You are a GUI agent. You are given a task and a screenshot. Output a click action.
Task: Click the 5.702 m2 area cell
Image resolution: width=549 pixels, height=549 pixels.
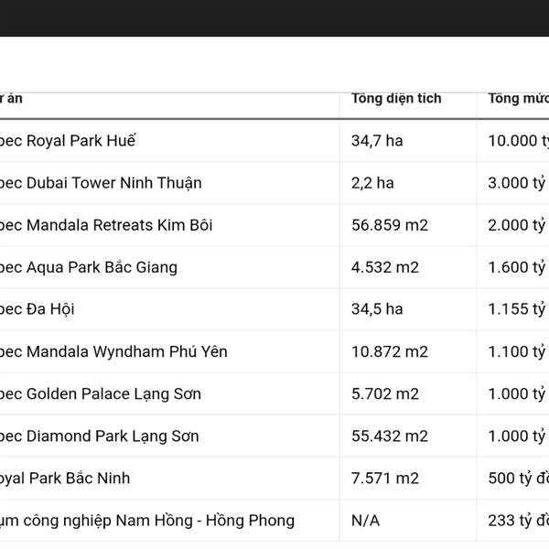[x=385, y=393]
